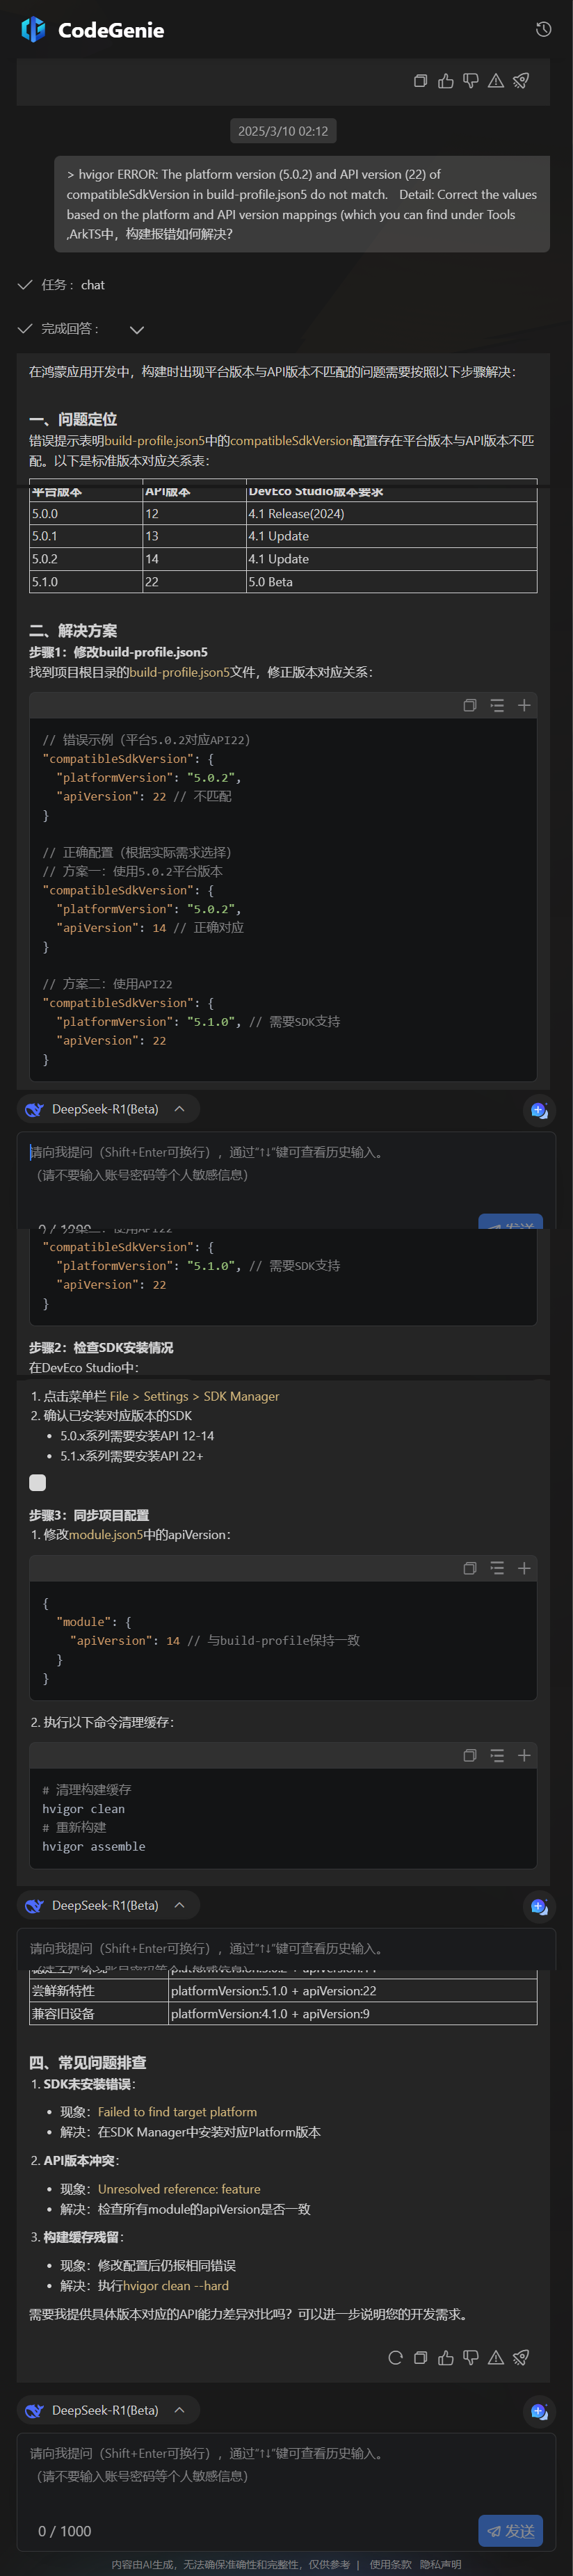Start a new chat with the bottom-right plus bubble
The image size is (573, 2576).
pyautogui.click(x=538, y=2411)
